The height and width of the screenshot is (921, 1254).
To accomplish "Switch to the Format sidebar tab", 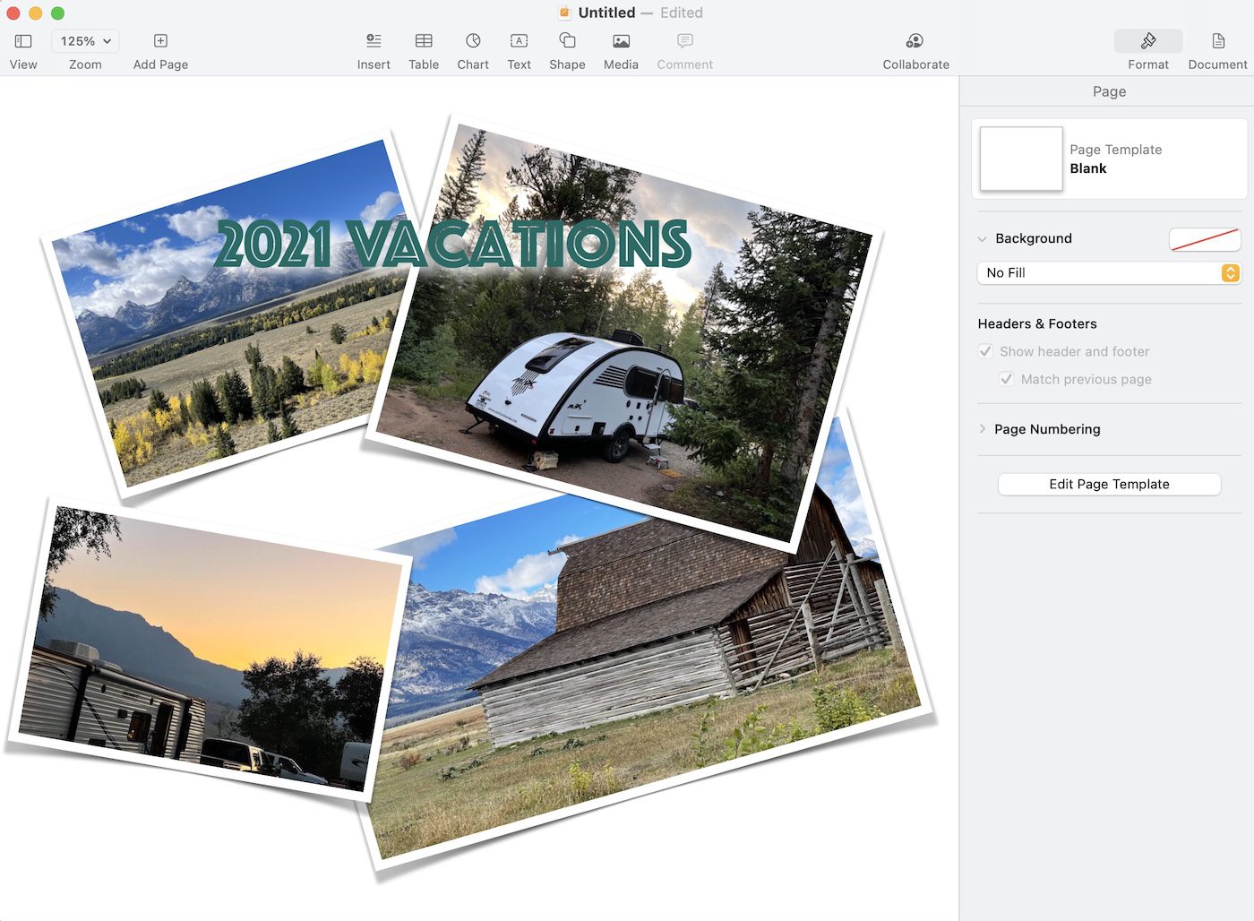I will [x=1147, y=41].
